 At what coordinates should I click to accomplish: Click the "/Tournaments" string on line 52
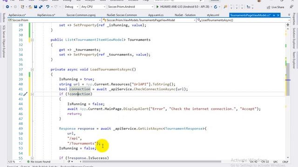tap(82, 143)
